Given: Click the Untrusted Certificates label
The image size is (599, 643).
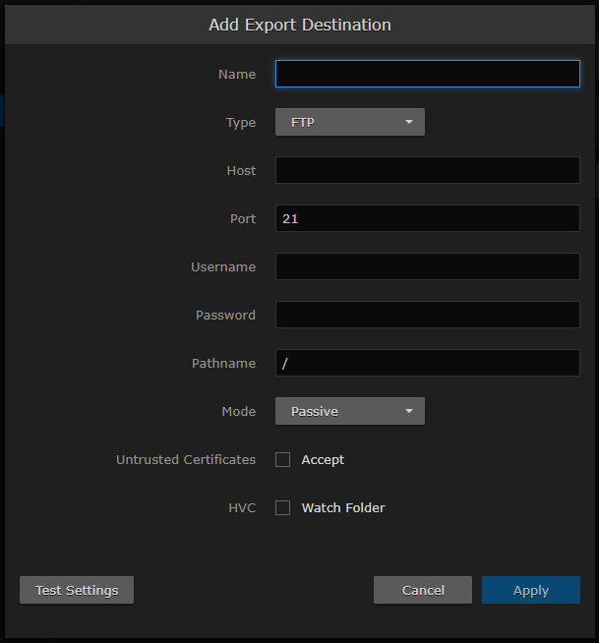Looking at the screenshot, I should point(186,459).
